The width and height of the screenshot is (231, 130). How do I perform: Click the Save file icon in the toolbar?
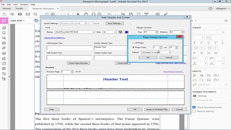coord(4,14)
